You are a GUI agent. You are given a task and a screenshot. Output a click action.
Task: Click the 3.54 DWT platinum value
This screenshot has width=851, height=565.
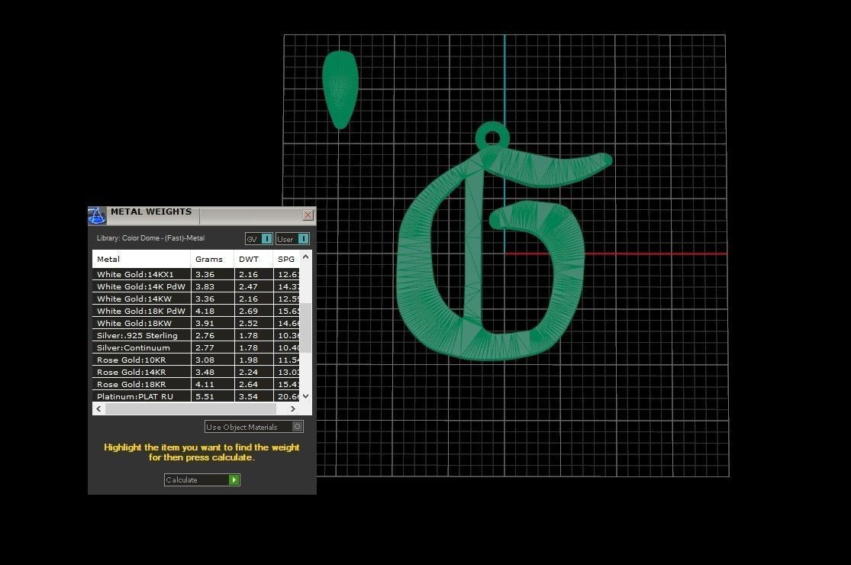tap(248, 397)
